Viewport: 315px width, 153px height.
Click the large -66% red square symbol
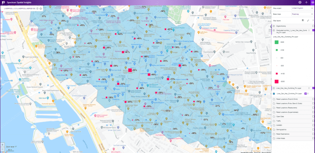[x=130, y=70]
